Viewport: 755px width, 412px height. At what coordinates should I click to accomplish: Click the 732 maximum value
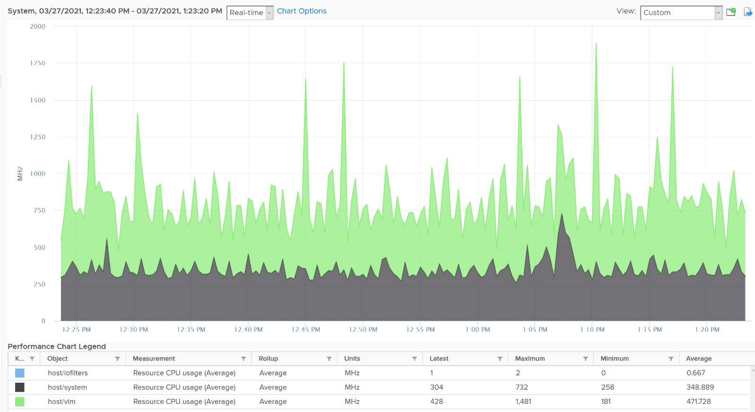(x=522, y=387)
